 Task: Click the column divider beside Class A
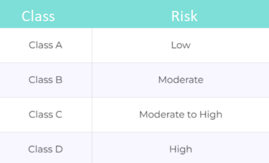click(x=92, y=45)
